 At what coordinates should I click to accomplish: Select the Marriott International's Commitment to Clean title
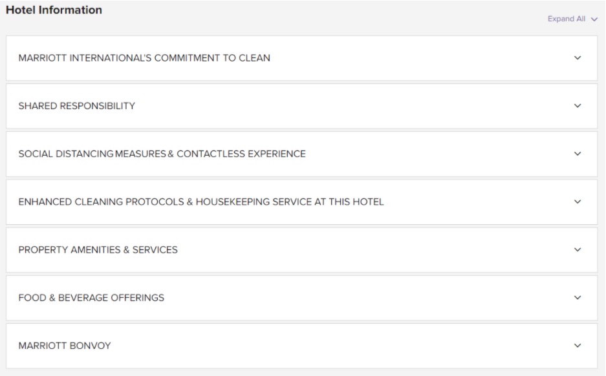pos(144,58)
